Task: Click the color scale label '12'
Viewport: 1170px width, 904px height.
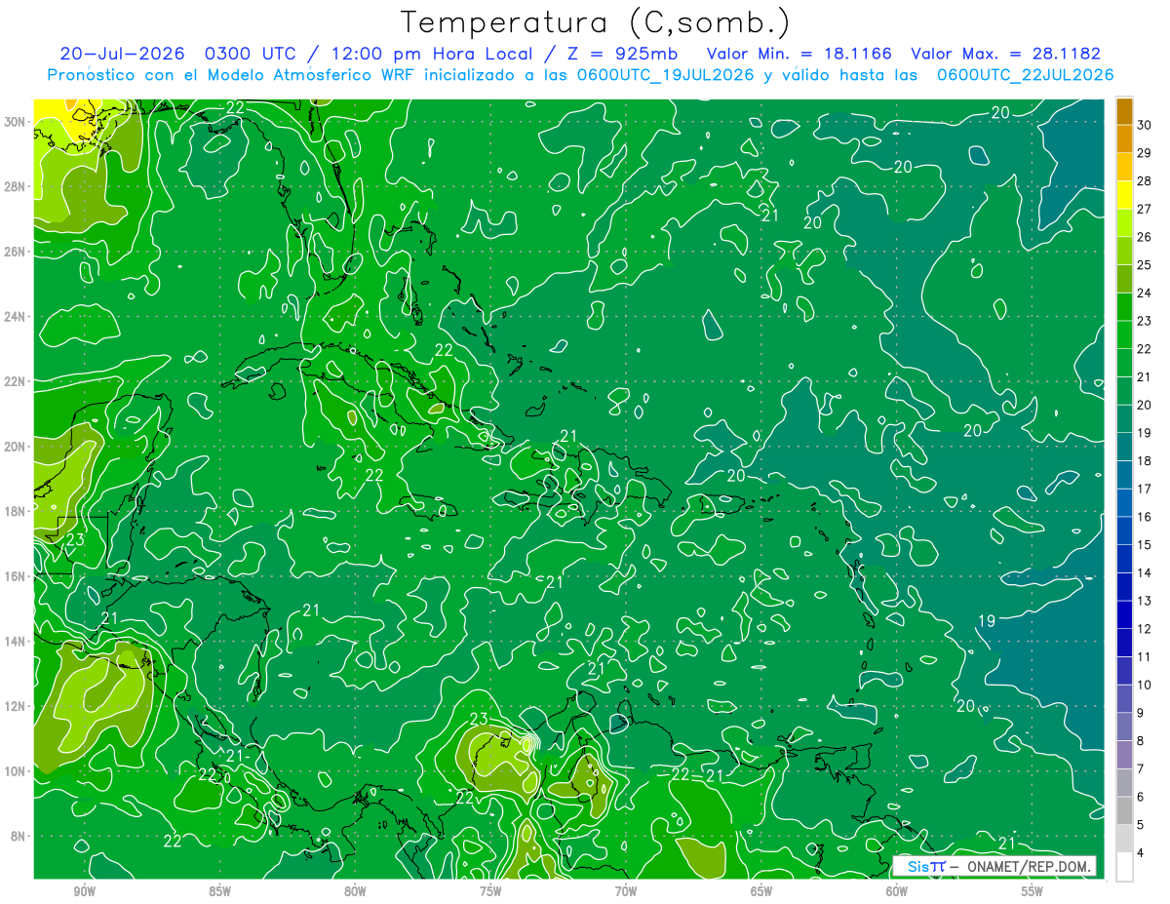Action: click(x=1145, y=629)
